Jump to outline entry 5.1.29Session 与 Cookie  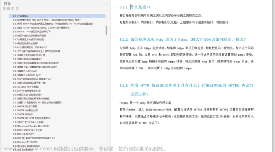pyautogui.click(x=31, y=126)
